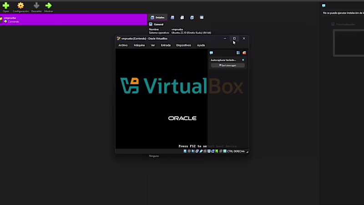
Task: Click the notification bubble icon in VM window
Action: (x=211, y=53)
